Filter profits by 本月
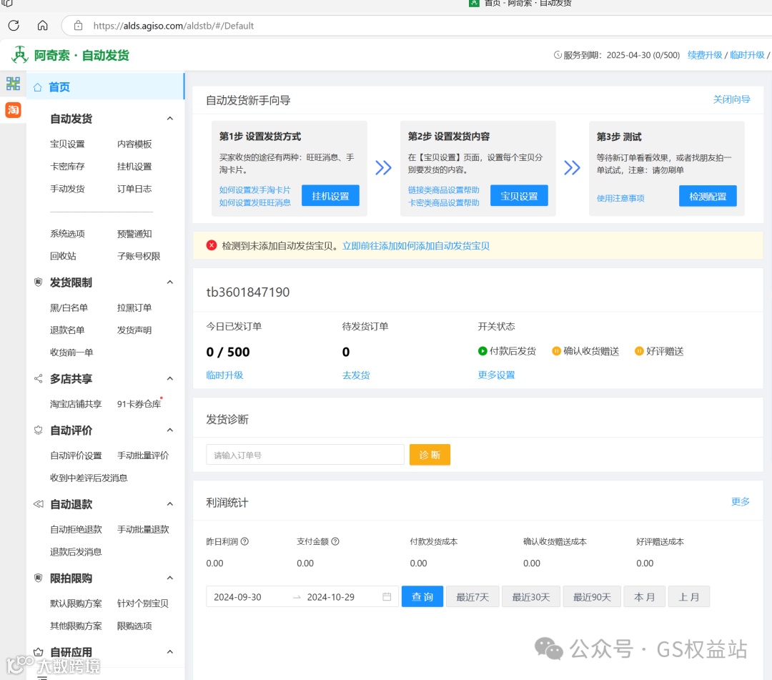 tap(645, 597)
